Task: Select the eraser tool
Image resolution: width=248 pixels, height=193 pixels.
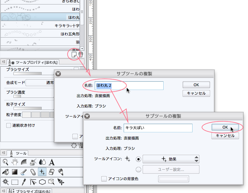Action: point(33,171)
